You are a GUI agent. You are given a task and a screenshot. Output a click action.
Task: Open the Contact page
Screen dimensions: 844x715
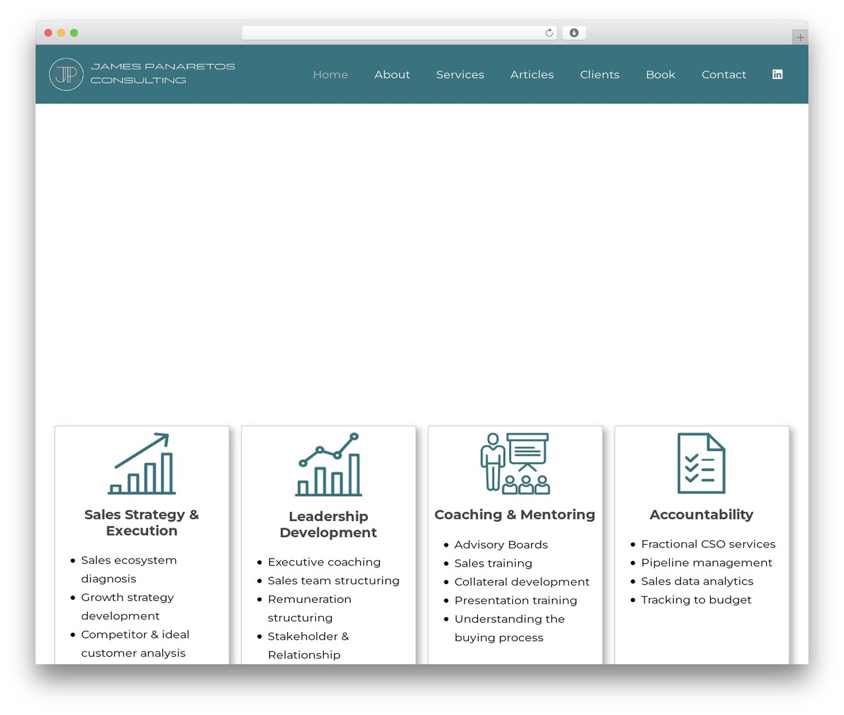[724, 75]
